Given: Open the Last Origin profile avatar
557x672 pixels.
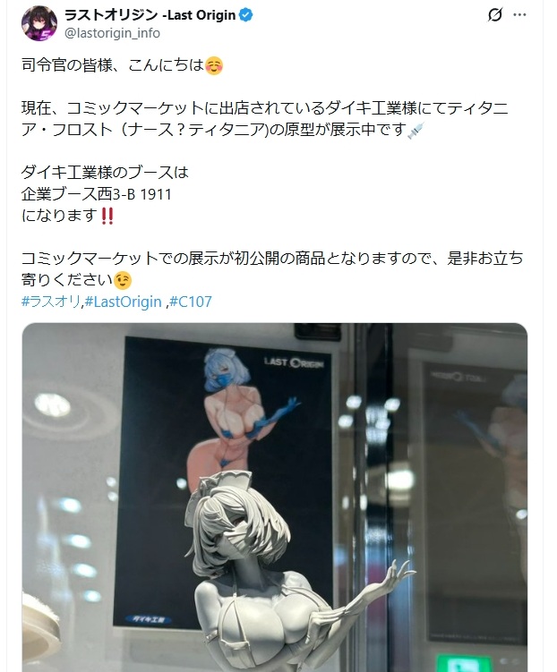Looking at the screenshot, I should (x=39, y=23).
